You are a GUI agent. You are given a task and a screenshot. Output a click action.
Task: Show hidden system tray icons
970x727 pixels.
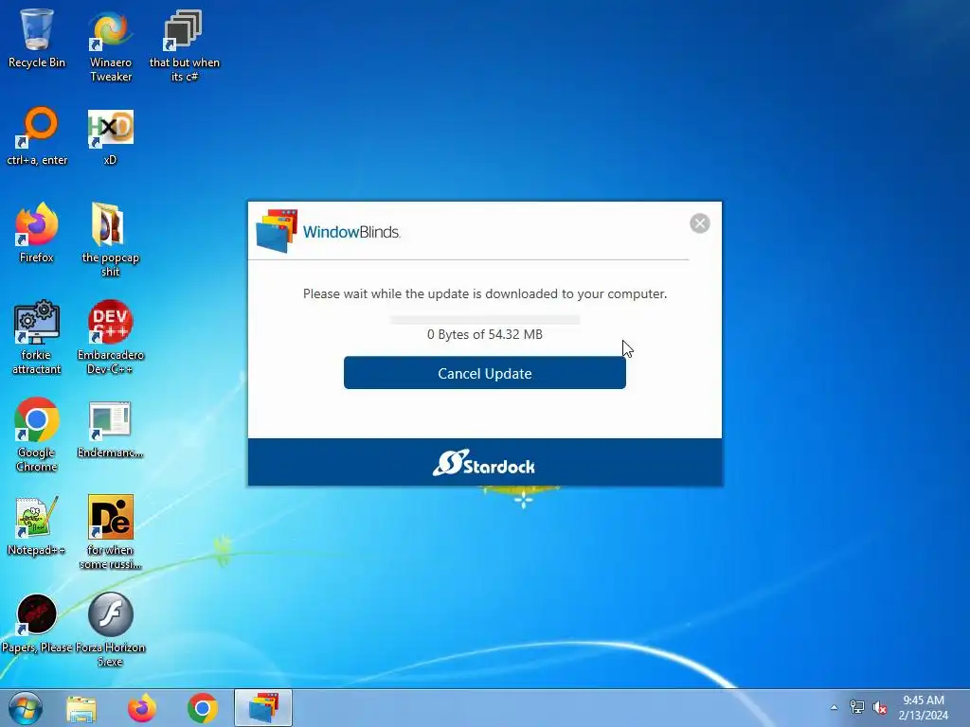pyautogui.click(x=834, y=708)
